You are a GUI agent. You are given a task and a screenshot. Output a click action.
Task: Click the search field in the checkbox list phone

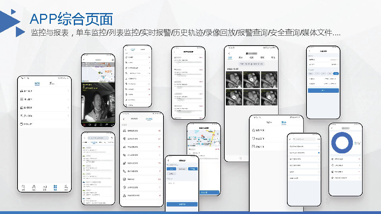(304, 139)
